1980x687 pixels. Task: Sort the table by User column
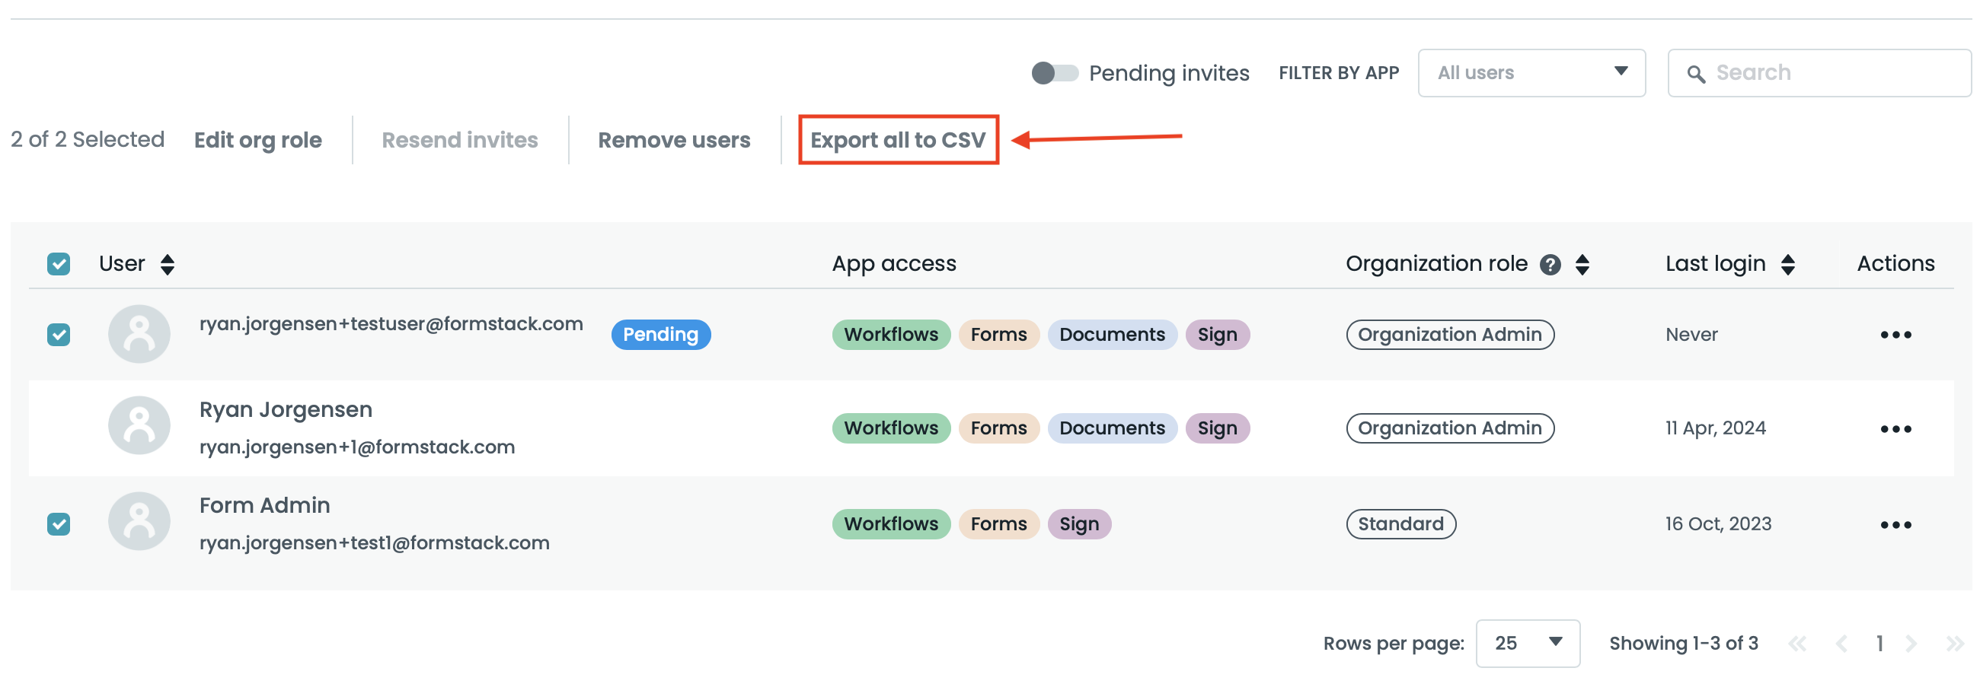coord(167,265)
